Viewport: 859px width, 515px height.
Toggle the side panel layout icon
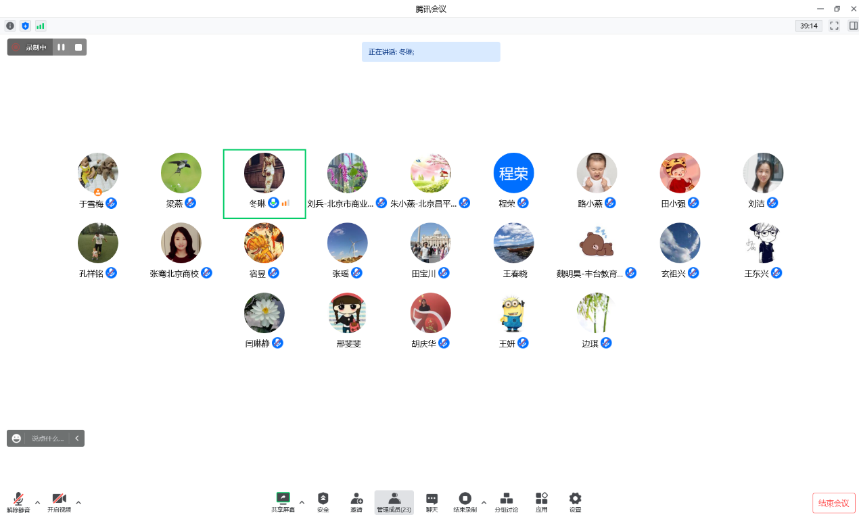[x=853, y=26]
